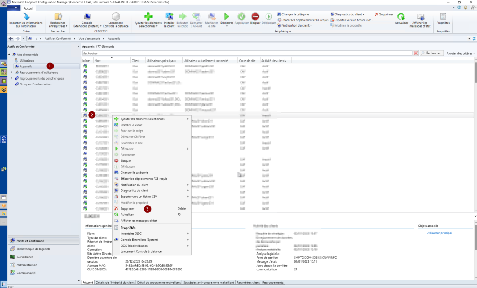477x288 pixels.
Task: Choose Effacer les déploiements PXE requis menu item
Action: [152, 179]
